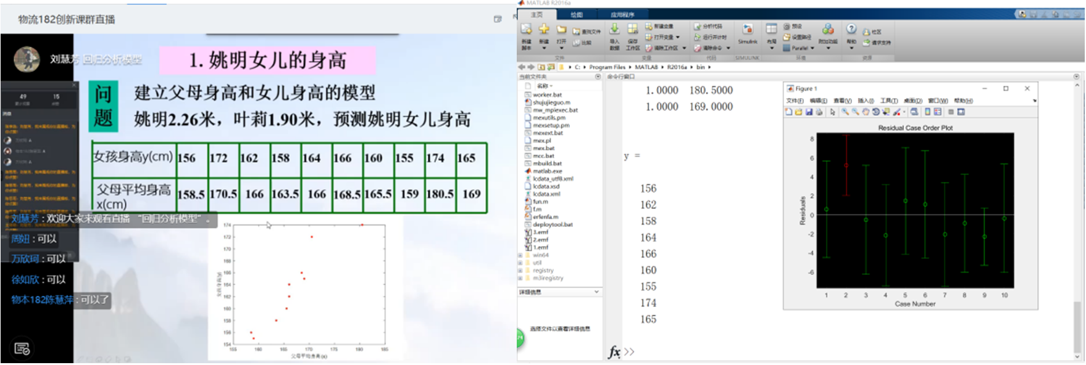This screenshot has width=1086, height=365.
Task: Expand the win64 folder in file browser
Action: point(520,255)
